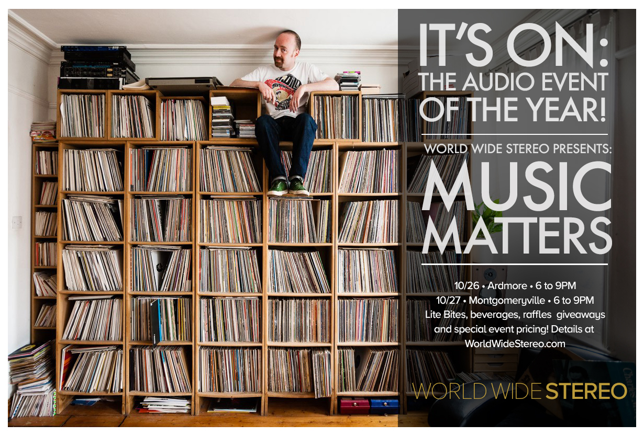Click the blue box under the shelf
Viewport: 644px width, 436px height.
click(384, 405)
